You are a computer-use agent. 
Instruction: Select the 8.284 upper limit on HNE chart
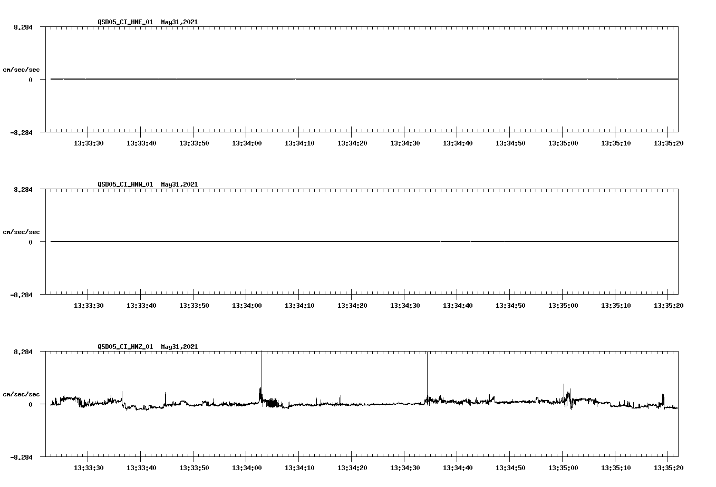(x=23, y=27)
